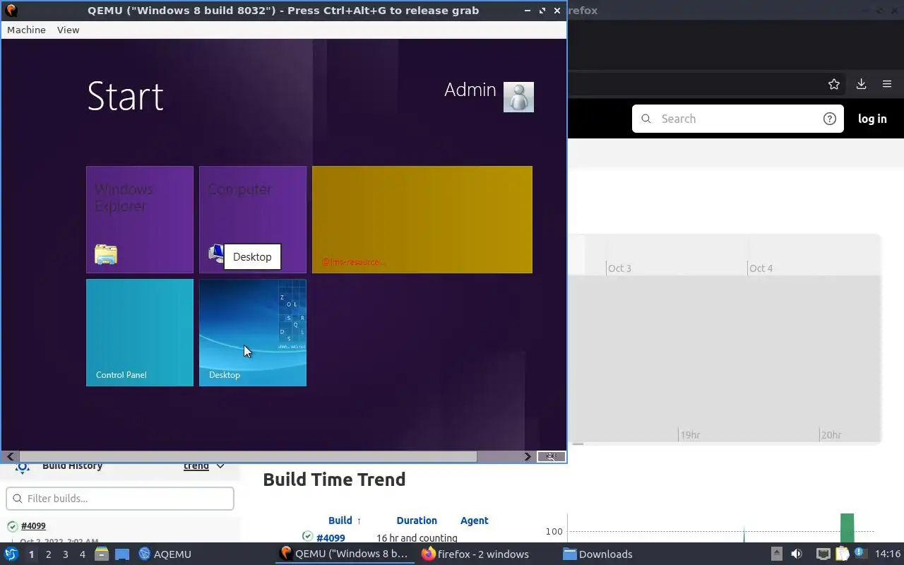Switch to the AQEMU taskbar entry
This screenshot has width=904, height=565.
(165, 554)
